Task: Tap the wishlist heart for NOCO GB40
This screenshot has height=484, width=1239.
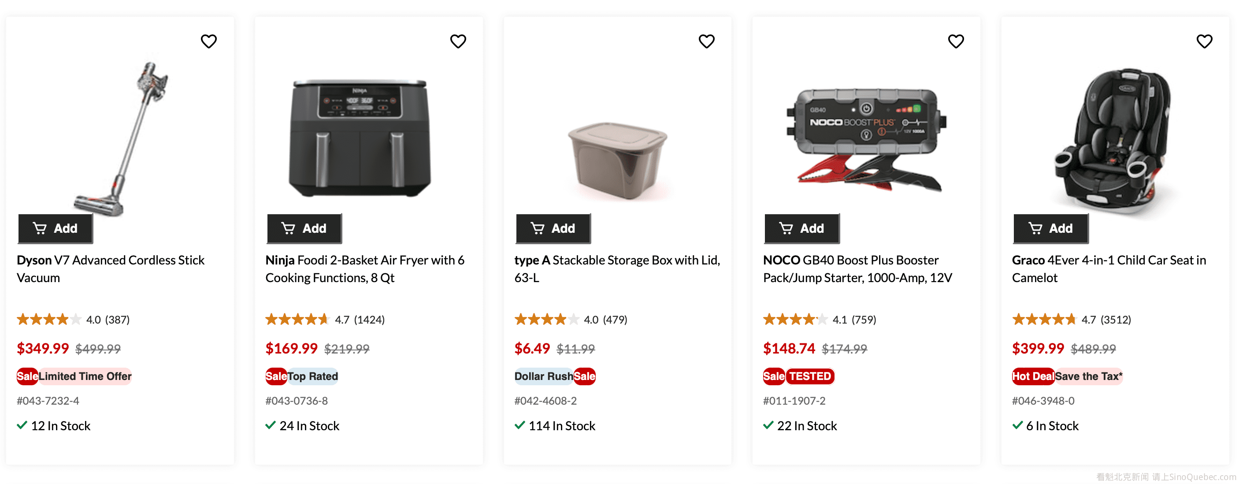Action: click(x=956, y=41)
